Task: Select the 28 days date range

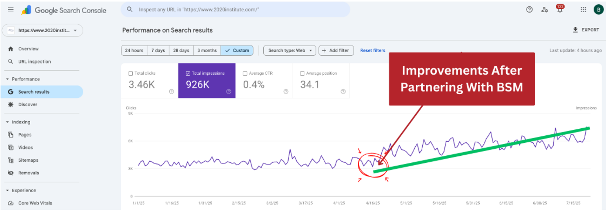Action: [181, 50]
